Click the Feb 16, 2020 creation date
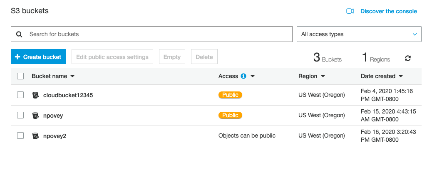Viewport: 432px width, 170px height. pos(388,136)
